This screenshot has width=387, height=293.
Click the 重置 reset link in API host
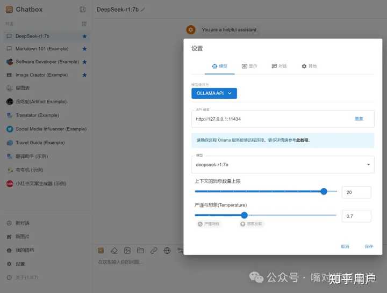pyautogui.click(x=359, y=119)
